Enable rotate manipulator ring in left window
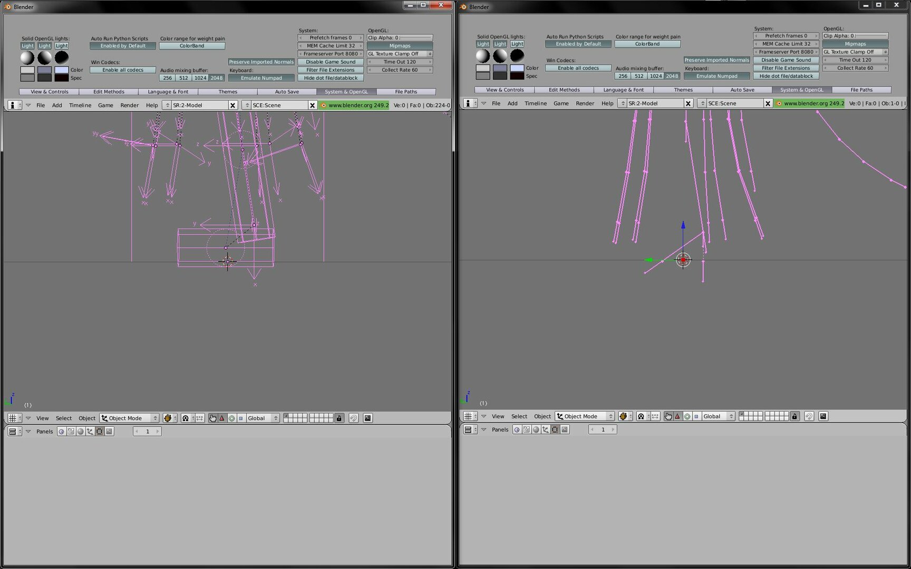Screen dimensions: 911x569 click(231, 418)
